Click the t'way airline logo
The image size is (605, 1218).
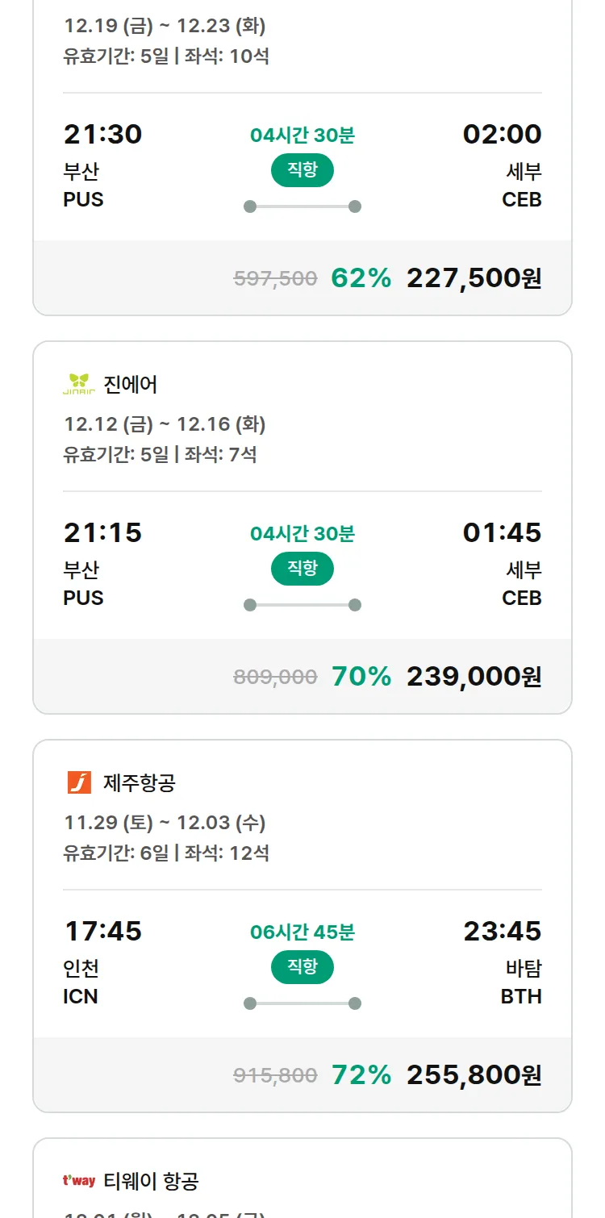tap(79, 1181)
